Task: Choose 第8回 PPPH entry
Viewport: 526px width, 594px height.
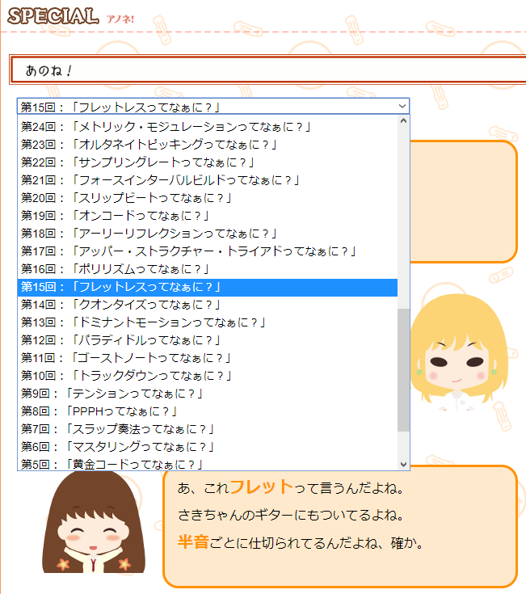Action: pos(208,412)
